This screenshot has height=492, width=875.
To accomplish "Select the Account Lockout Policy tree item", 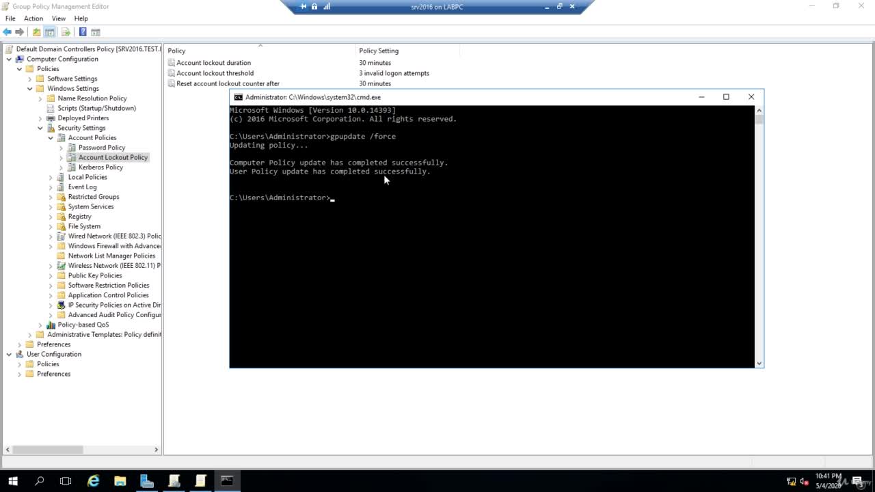I will coord(113,157).
